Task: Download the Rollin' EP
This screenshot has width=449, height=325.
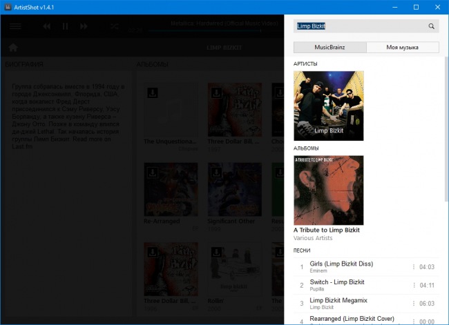Action: point(216,252)
